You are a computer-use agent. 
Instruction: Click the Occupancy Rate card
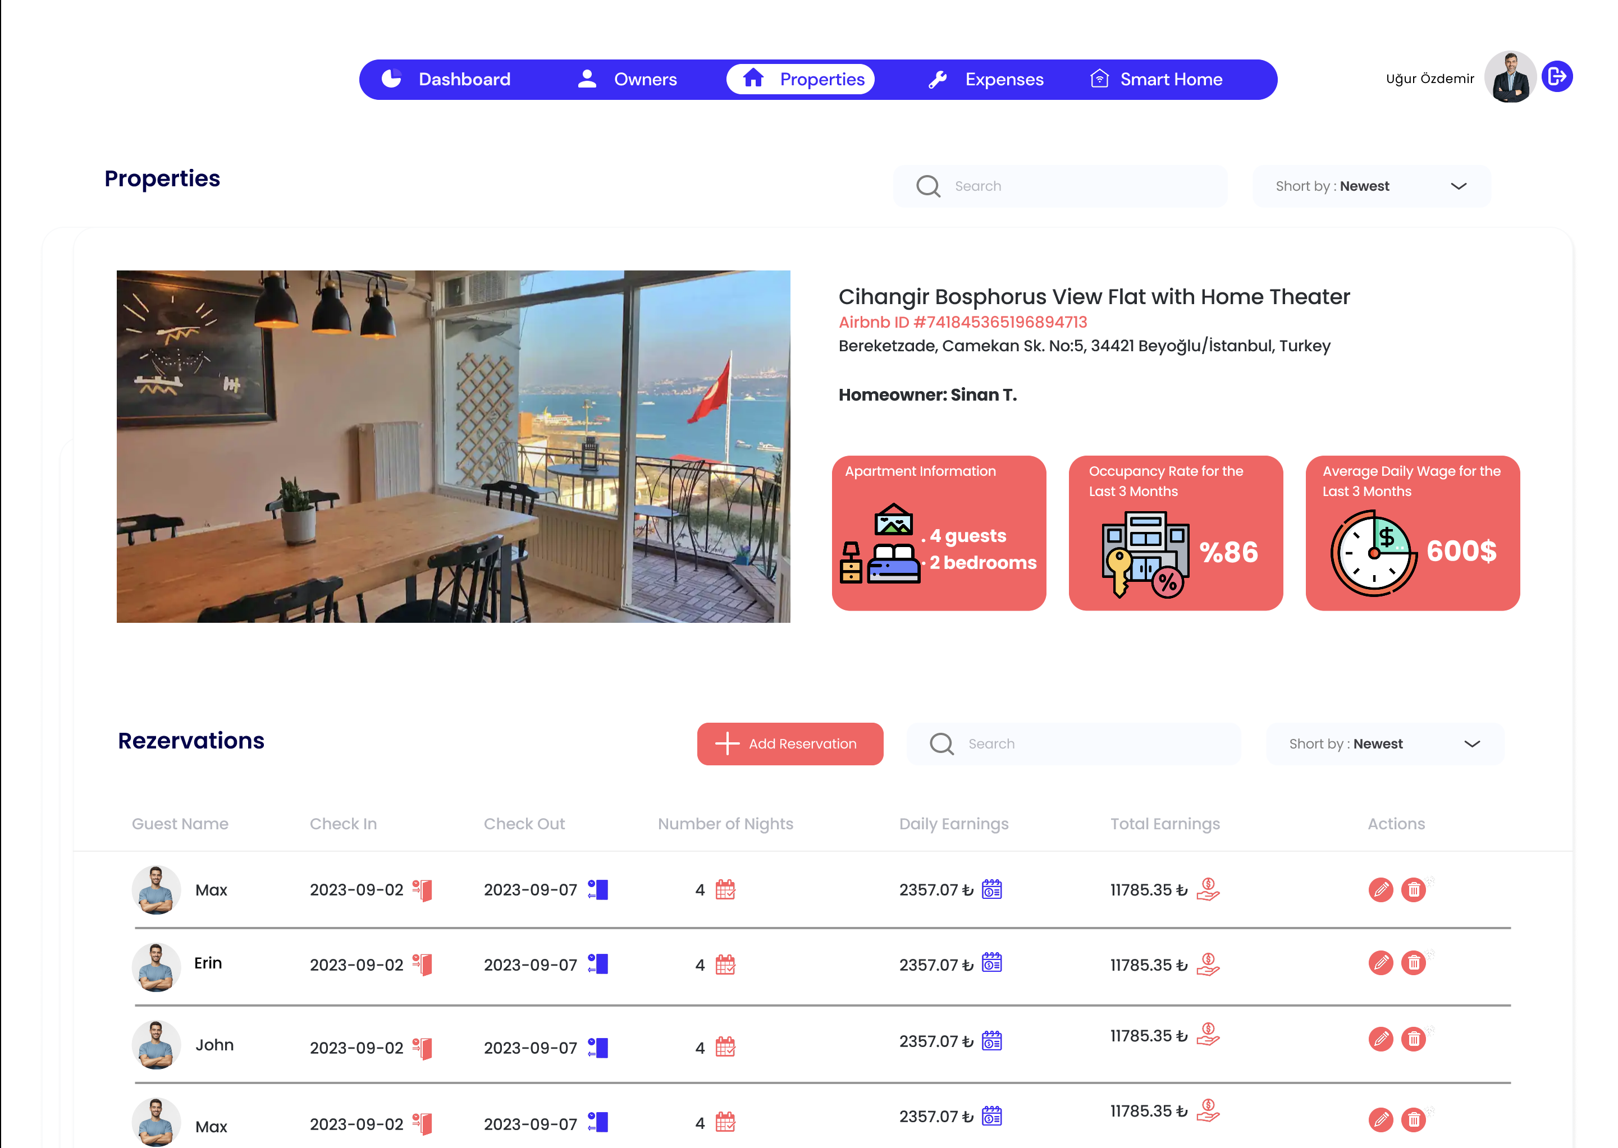click(x=1175, y=533)
